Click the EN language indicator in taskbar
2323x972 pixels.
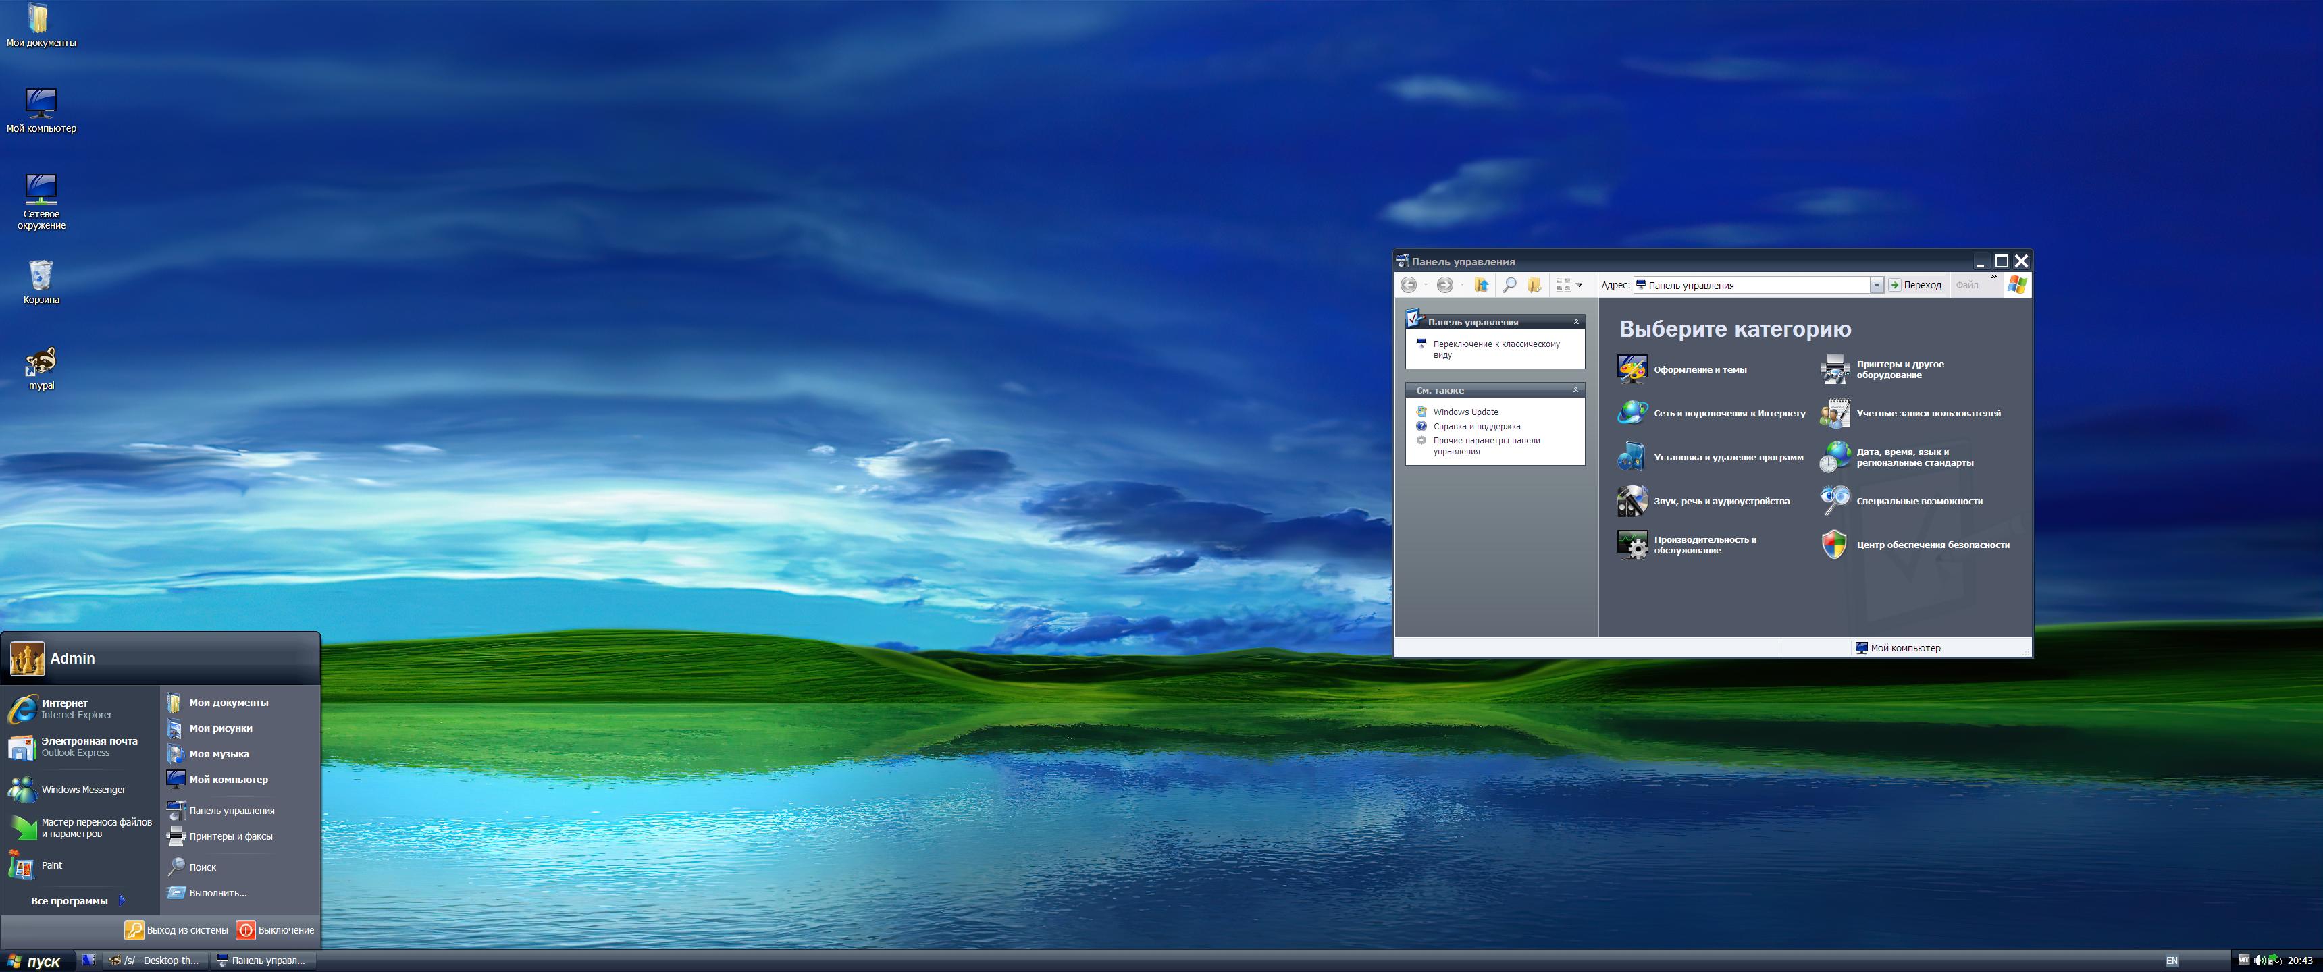2172,961
